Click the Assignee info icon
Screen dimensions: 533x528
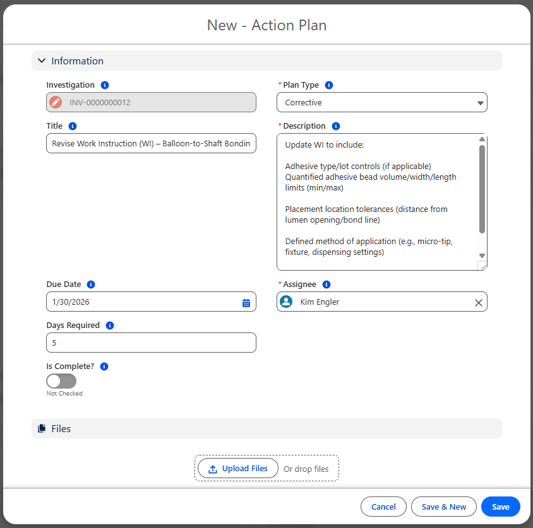click(x=326, y=285)
